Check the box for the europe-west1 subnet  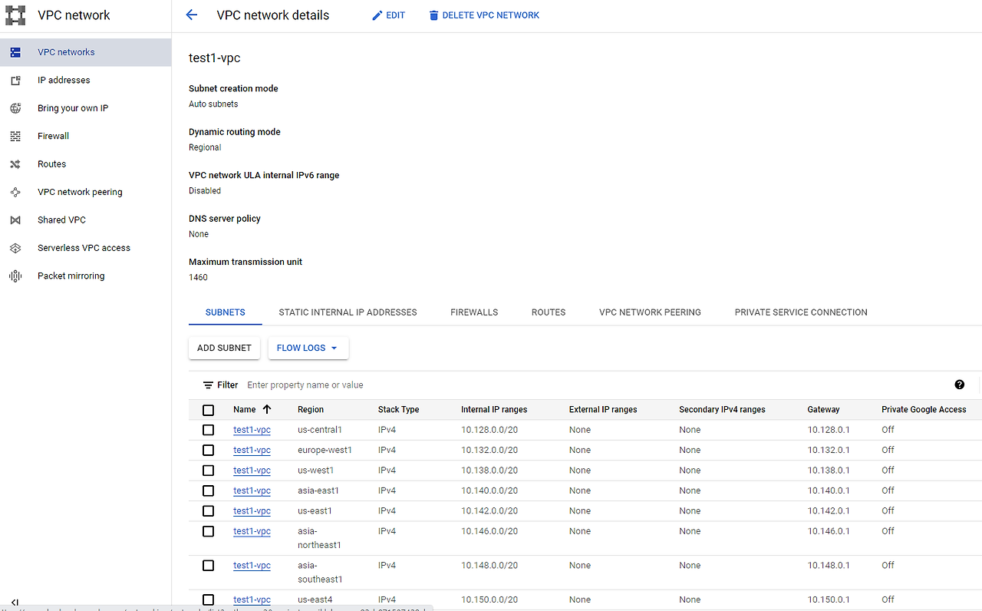coord(208,451)
